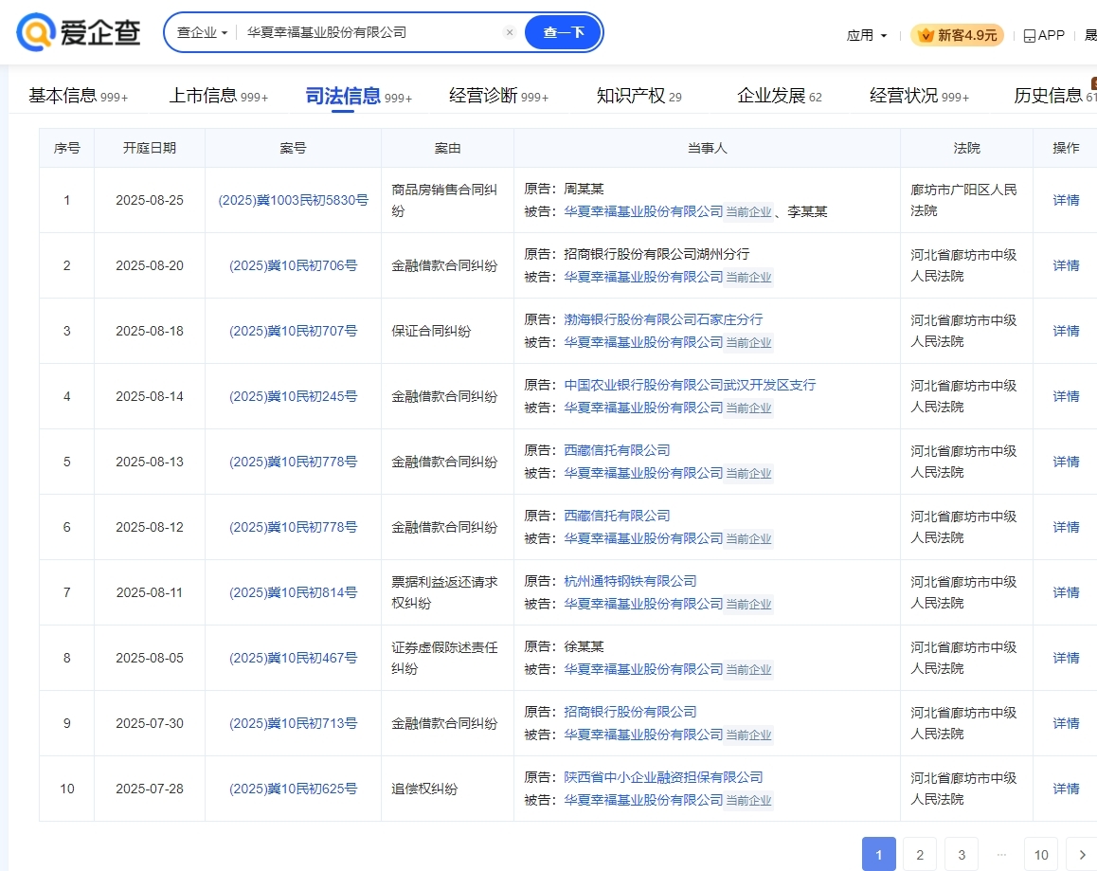1097x871 pixels.
Task: Open plaintiff 招商银行股份有限公司 in row 9
Action: tap(630, 712)
